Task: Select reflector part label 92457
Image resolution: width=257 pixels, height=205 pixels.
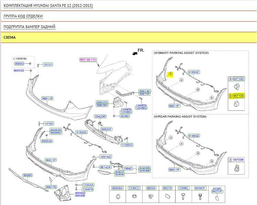Action: click(119, 172)
